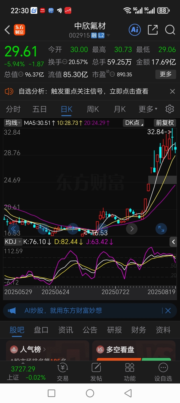
Task: Switch to the 五日 chart tab
Action: 39,109
